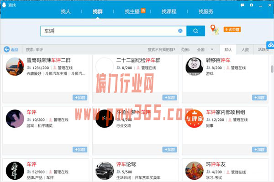Click the 评车赏车买卖车 tag
The width and height of the screenshot is (274, 182).
148,177
